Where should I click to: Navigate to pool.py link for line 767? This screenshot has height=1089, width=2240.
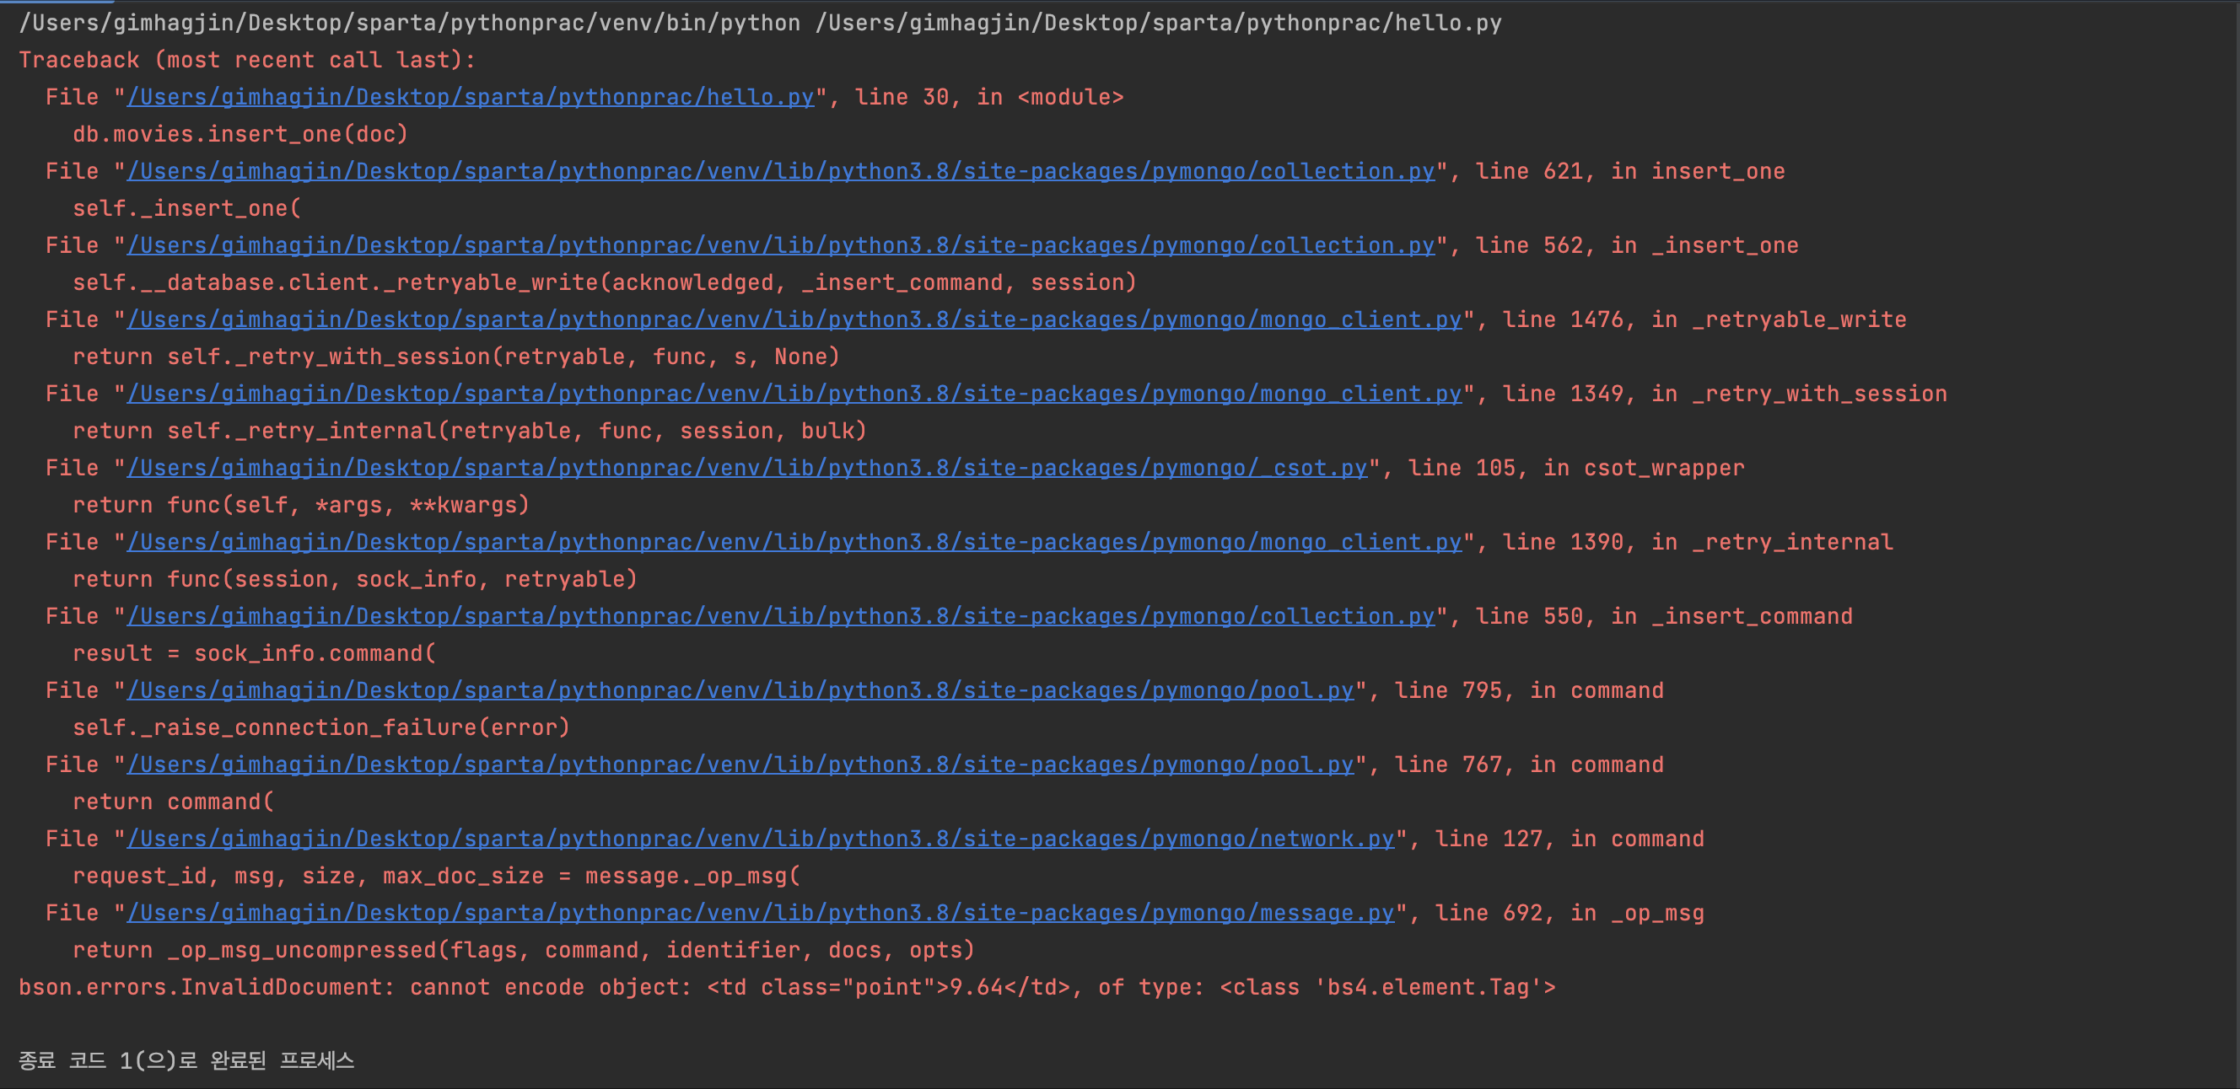point(740,764)
